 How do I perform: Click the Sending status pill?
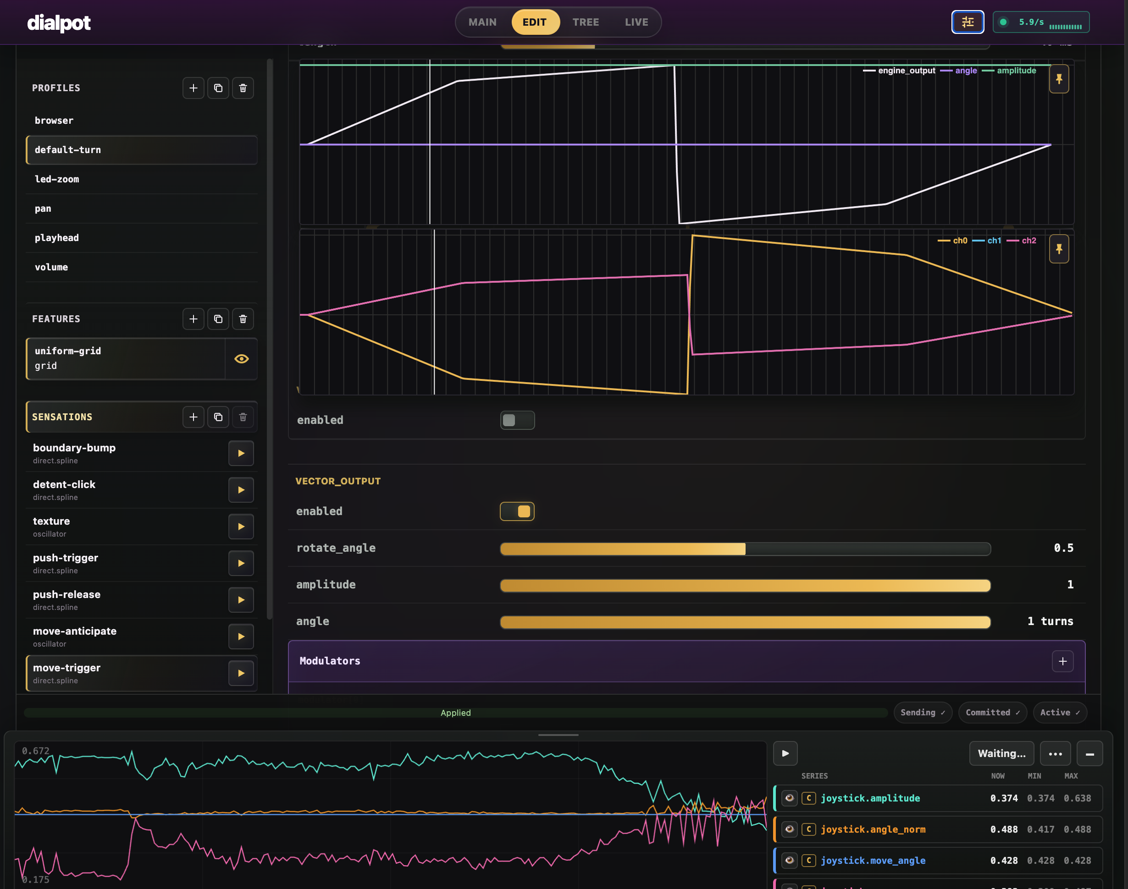click(x=922, y=713)
